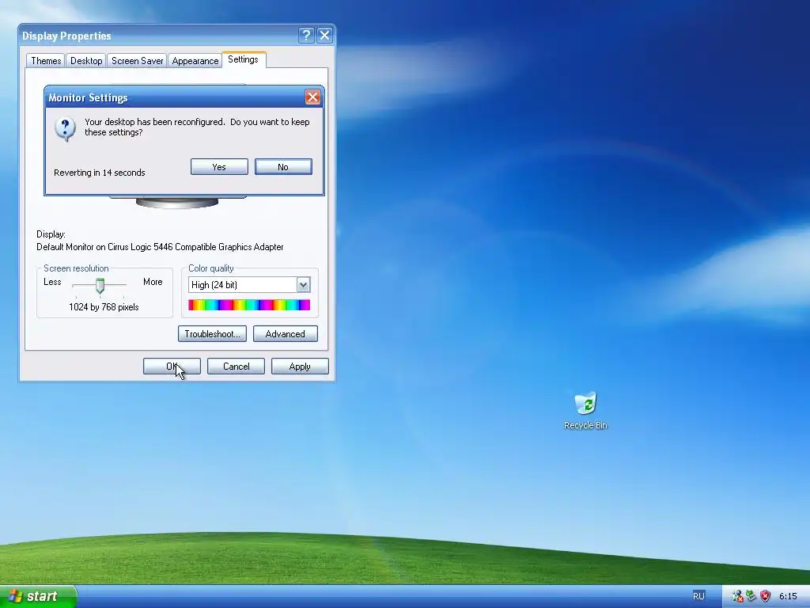The image size is (810, 608).
Task: Click the 'More' label beside the resolution slider
Action: [153, 282]
